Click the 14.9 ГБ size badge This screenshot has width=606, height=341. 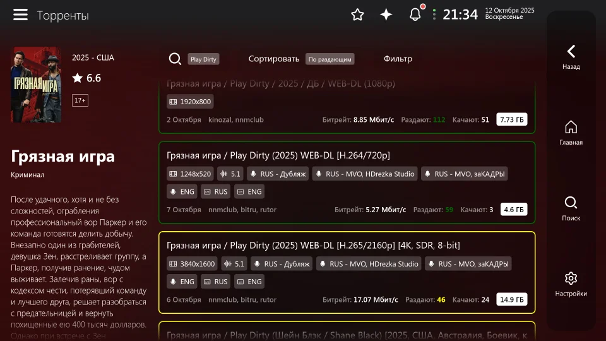click(x=511, y=299)
